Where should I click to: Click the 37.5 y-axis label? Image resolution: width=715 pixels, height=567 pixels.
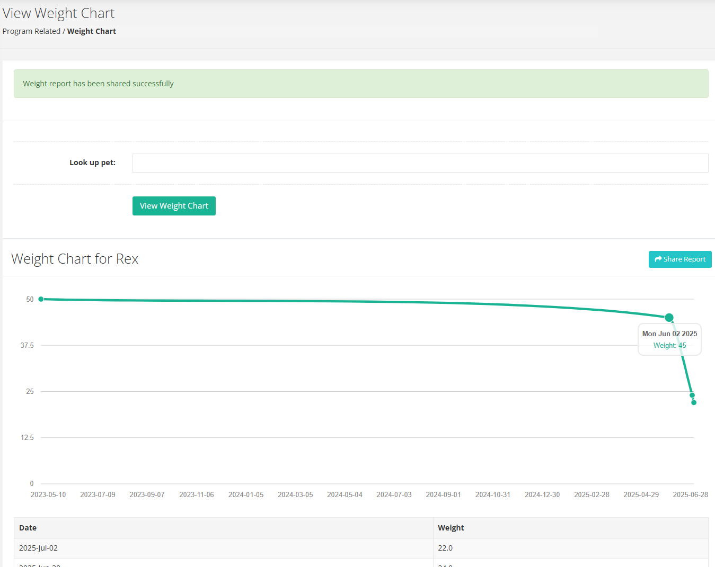point(27,345)
